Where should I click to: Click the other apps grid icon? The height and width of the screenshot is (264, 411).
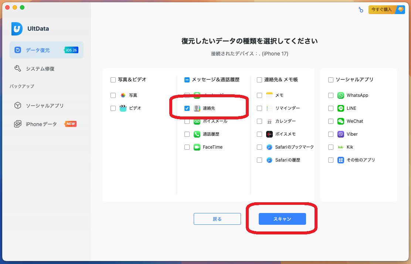point(341,160)
